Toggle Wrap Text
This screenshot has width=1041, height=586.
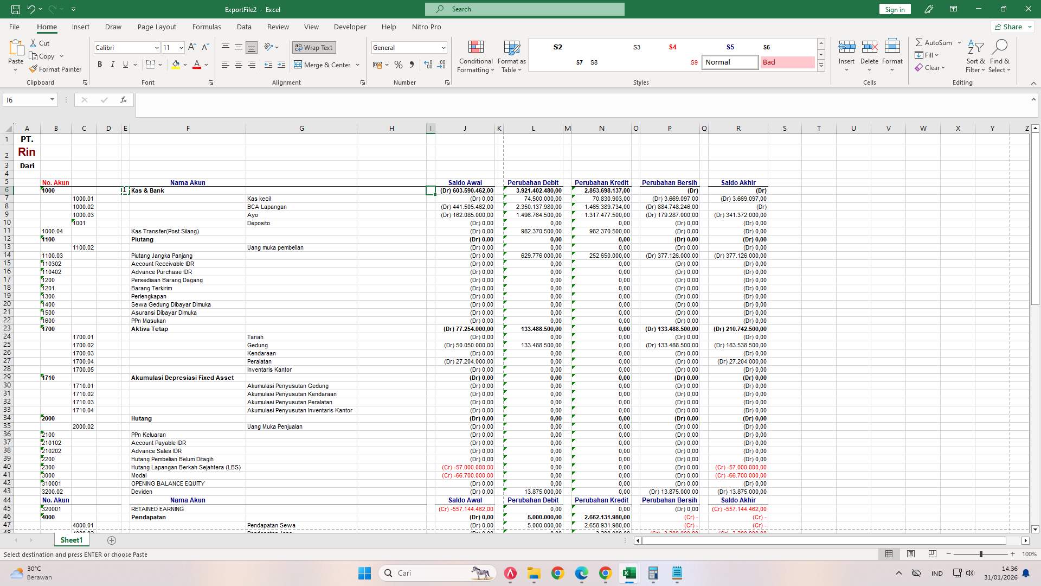click(x=314, y=48)
